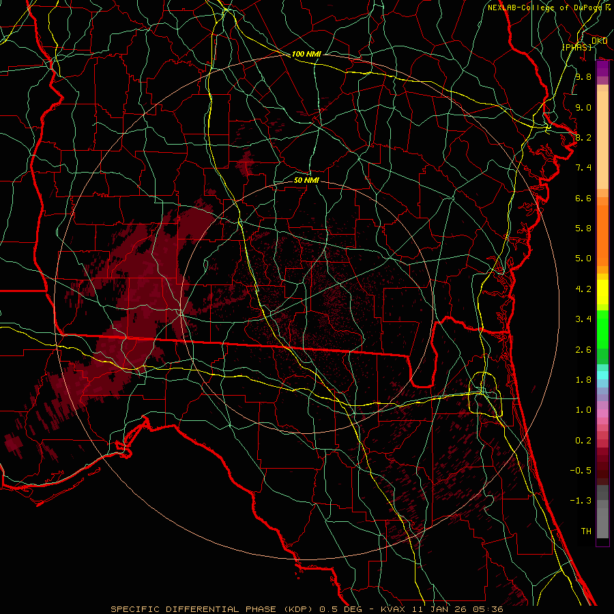
Task: Click the TH threshold label
Action: point(586,531)
